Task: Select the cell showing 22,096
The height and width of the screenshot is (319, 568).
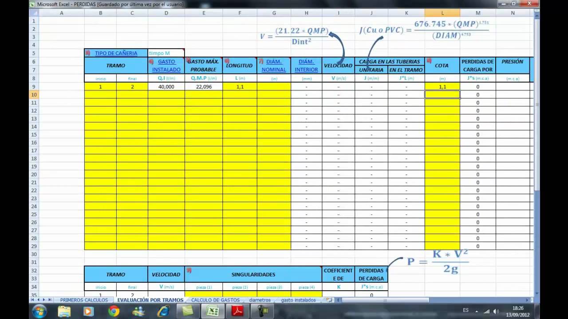Action: click(204, 87)
